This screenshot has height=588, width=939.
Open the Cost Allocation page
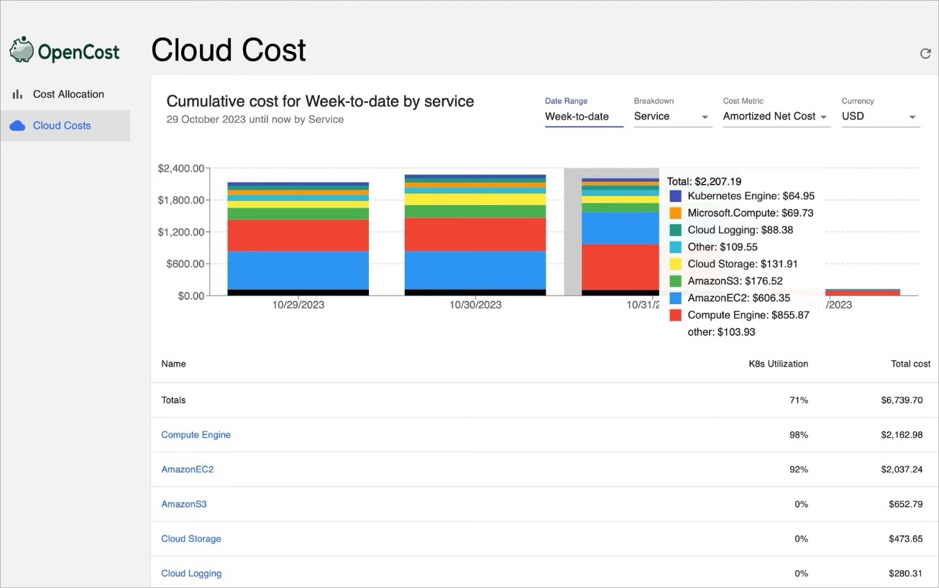pos(65,94)
